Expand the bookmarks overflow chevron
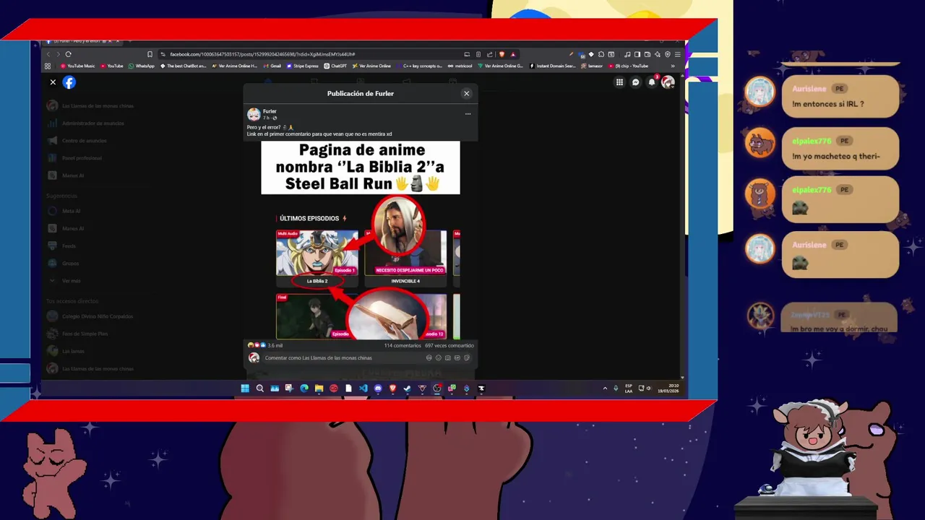Image resolution: width=925 pixels, height=520 pixels. [x=673, y=66]
